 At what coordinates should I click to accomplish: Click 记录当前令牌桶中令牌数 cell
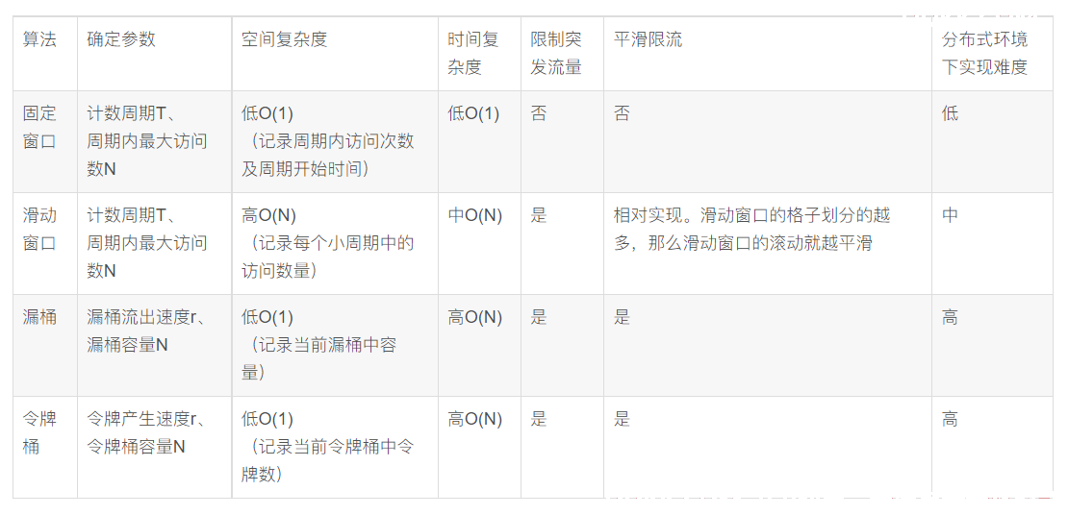pyautogui.click(x=335, y=447)
